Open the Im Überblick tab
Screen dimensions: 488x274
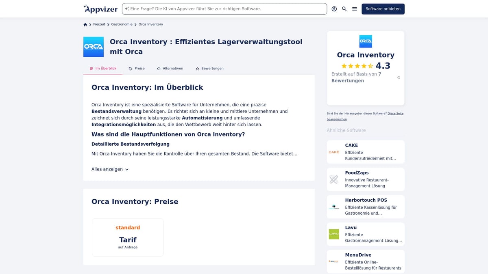[x=103, y=68]
